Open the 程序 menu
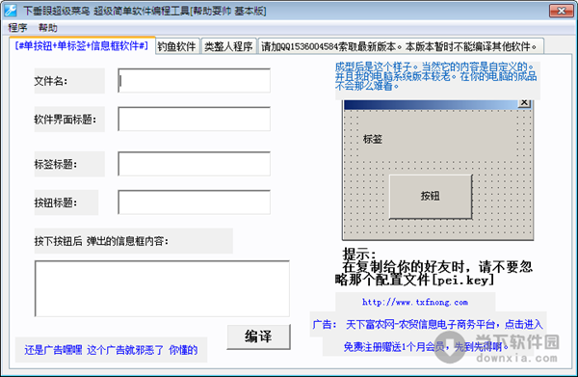Image resolution: width=578 pixels, height=377 pixels. click(x=17, y=28)
